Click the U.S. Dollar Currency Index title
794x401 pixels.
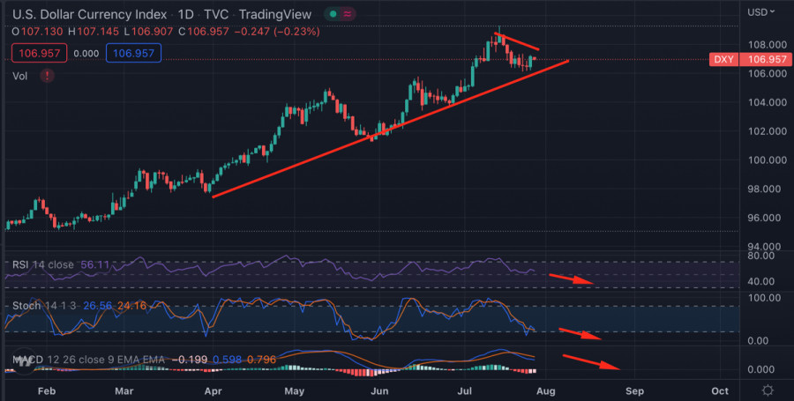(x=90, y=14)
